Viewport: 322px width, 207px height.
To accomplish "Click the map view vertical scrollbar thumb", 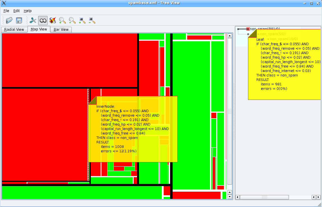I will pos(230,111).
